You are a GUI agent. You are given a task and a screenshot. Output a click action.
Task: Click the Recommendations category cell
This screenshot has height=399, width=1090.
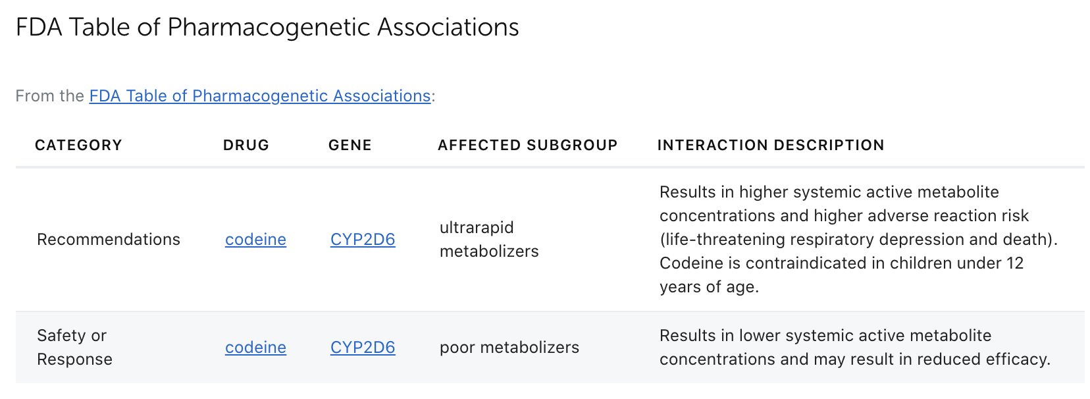[x=108, y=240]
